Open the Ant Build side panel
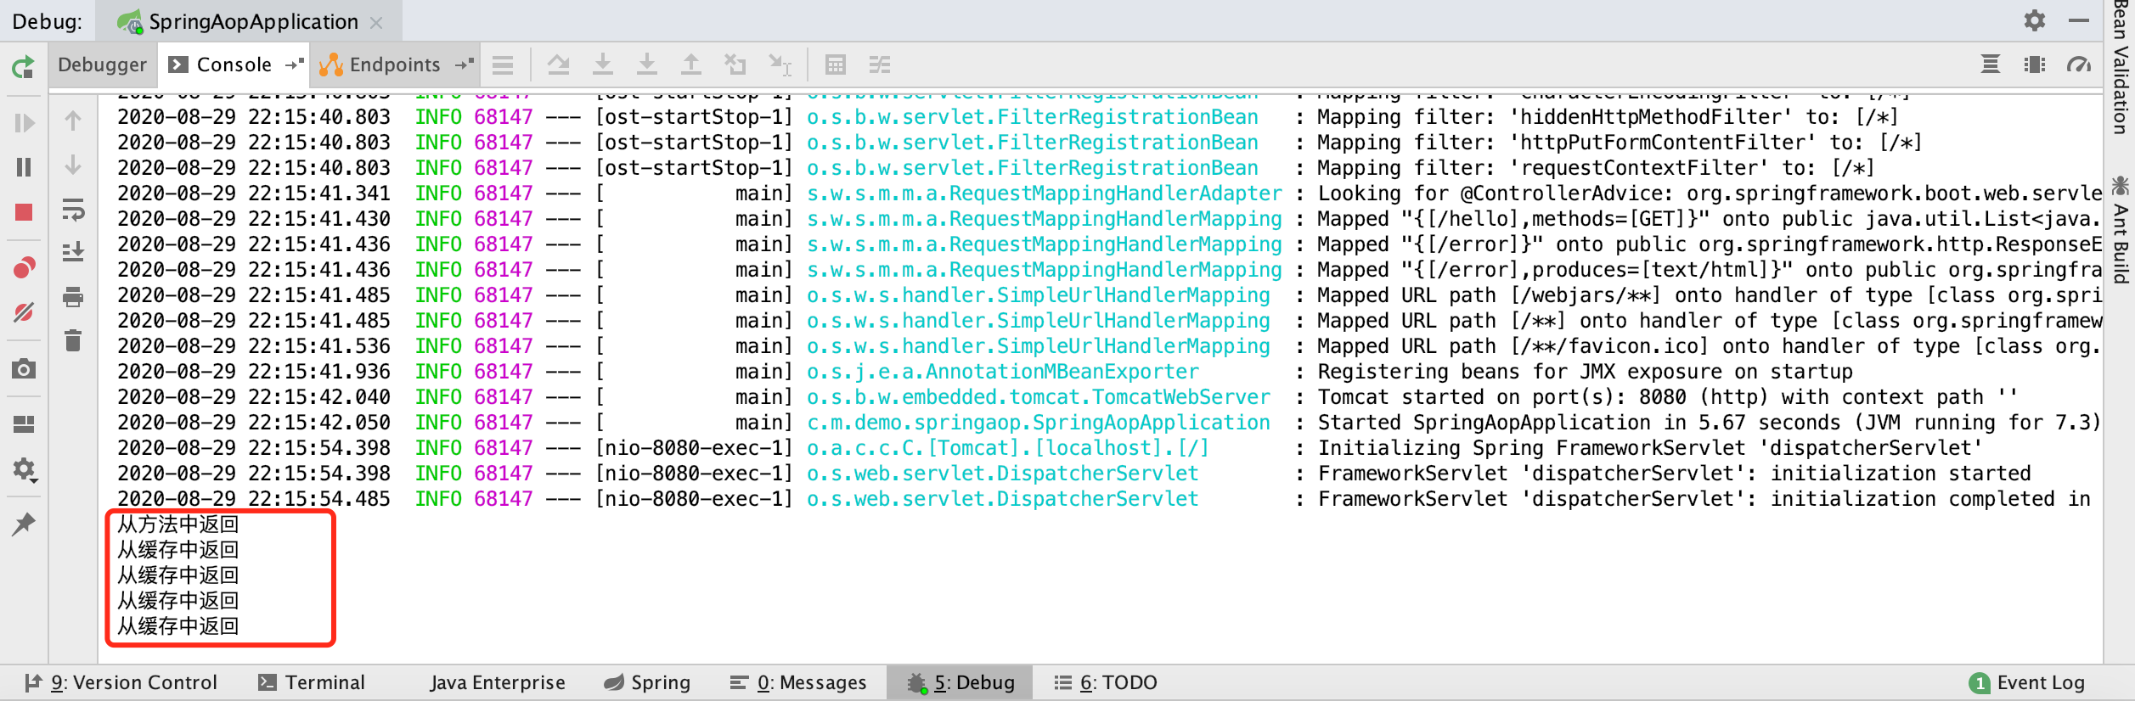Image resolution: width=2135 pixels, height=701 pixels. point(2121,229)
